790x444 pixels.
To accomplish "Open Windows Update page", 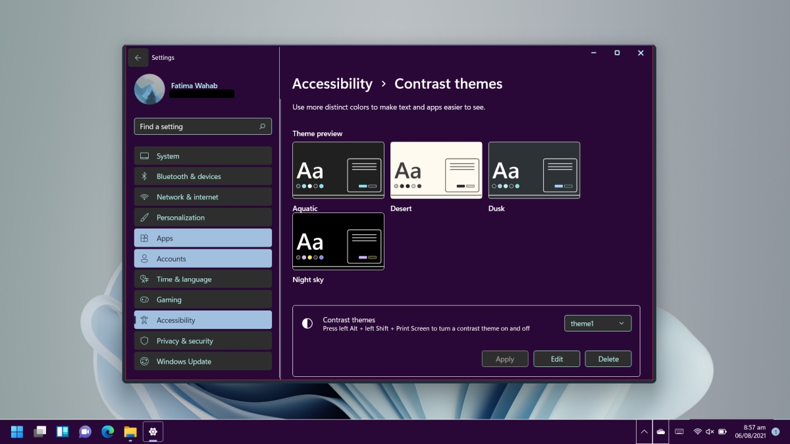I will [x=203, y=361].
